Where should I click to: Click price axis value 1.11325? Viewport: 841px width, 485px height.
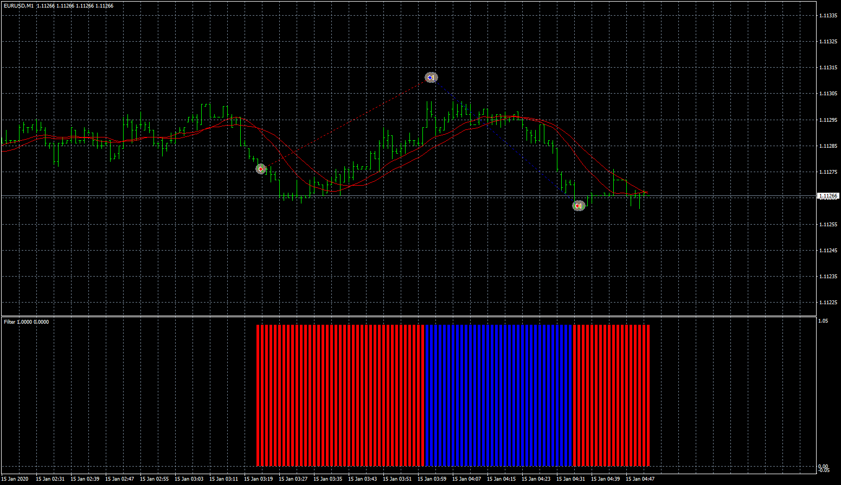tap(827, 41)
